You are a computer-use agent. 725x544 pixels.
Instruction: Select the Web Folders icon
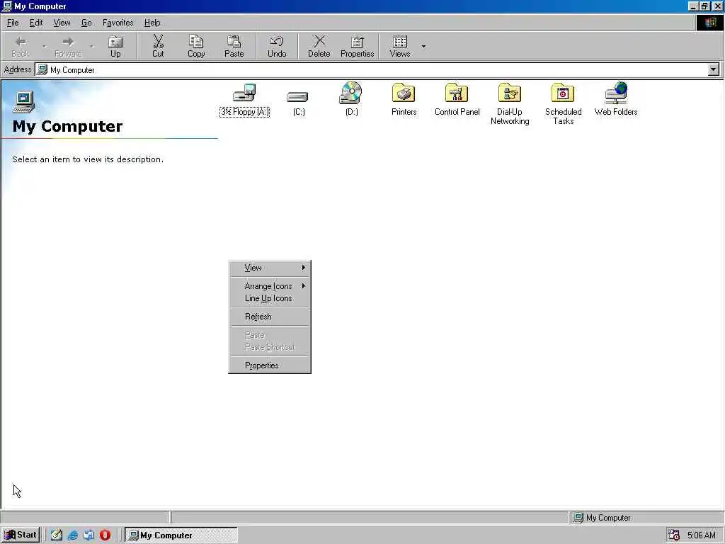616,93
